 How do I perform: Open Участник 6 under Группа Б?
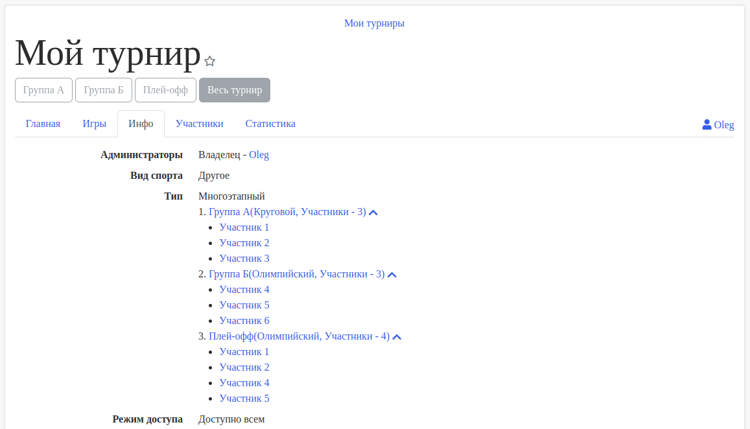[x=244, y=321]
